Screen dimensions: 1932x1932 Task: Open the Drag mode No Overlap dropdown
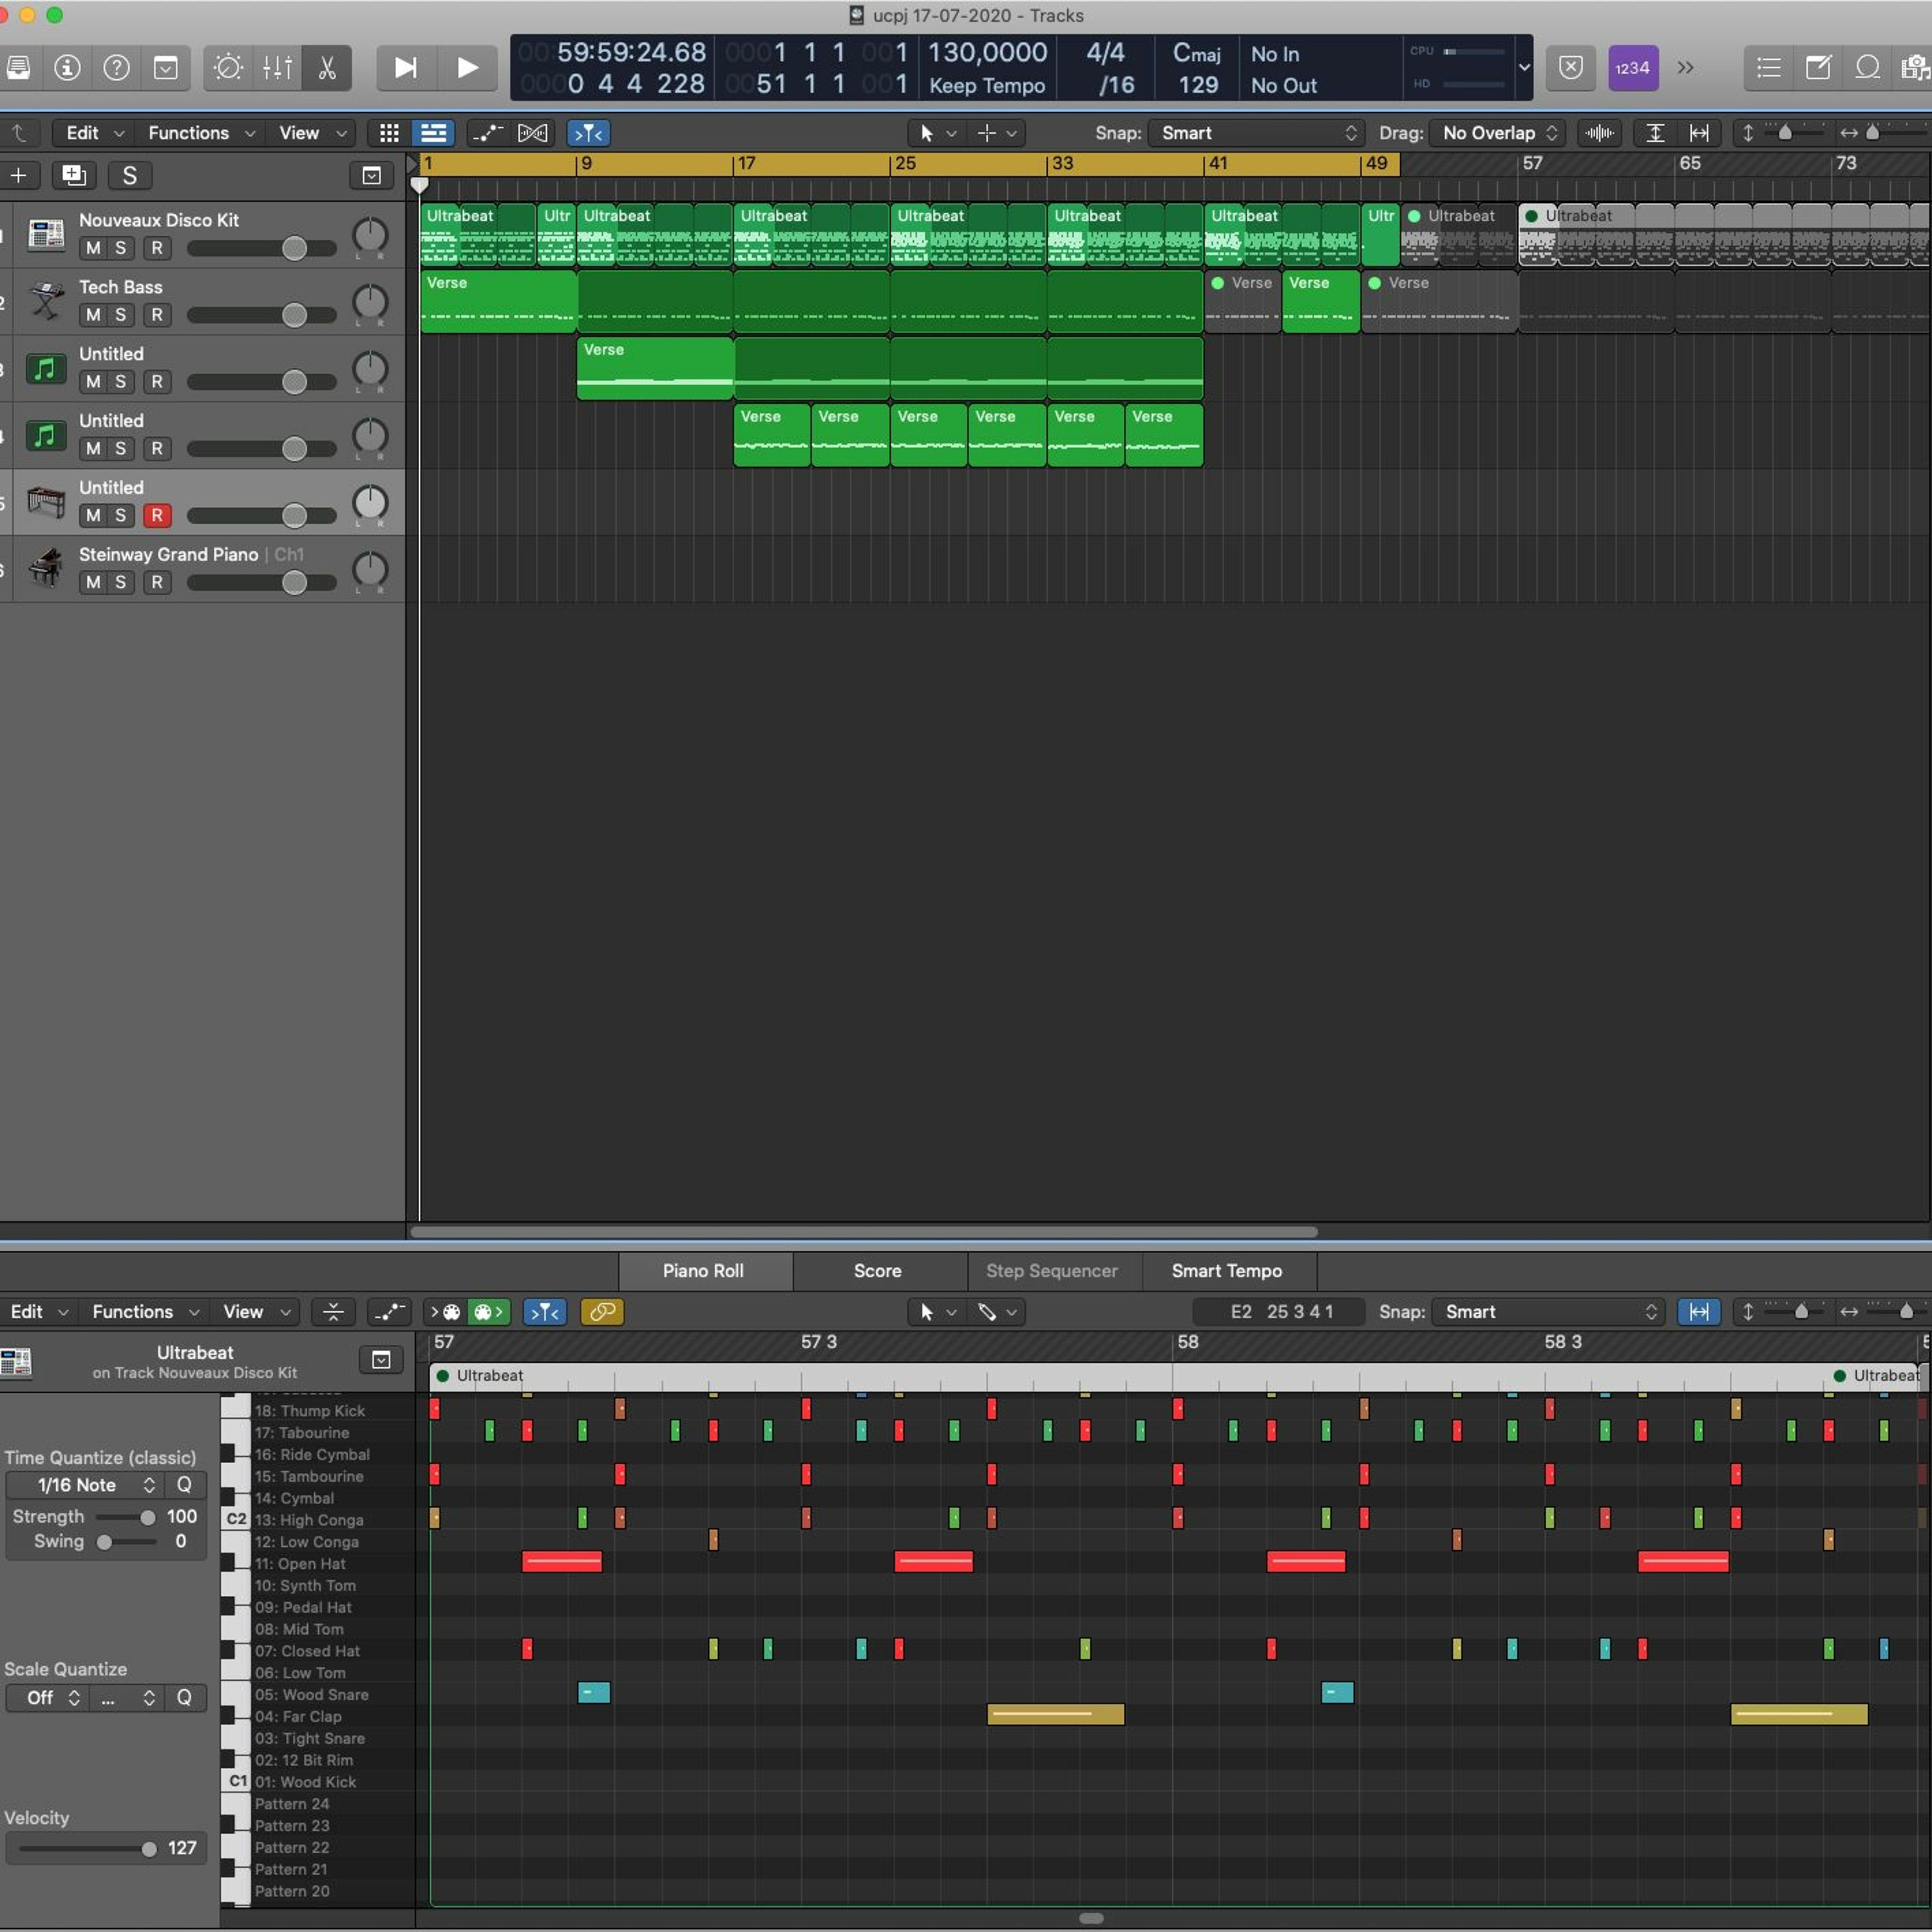pyautogui.click(x=1498, y=133)
